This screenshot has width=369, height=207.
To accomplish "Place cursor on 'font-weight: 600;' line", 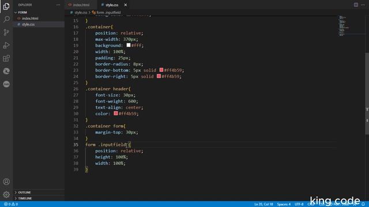I will (116, 101).
